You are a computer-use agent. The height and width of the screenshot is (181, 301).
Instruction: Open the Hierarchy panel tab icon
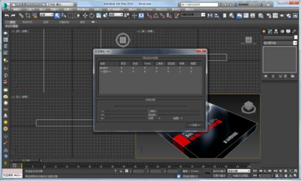(x=276, y=31)
